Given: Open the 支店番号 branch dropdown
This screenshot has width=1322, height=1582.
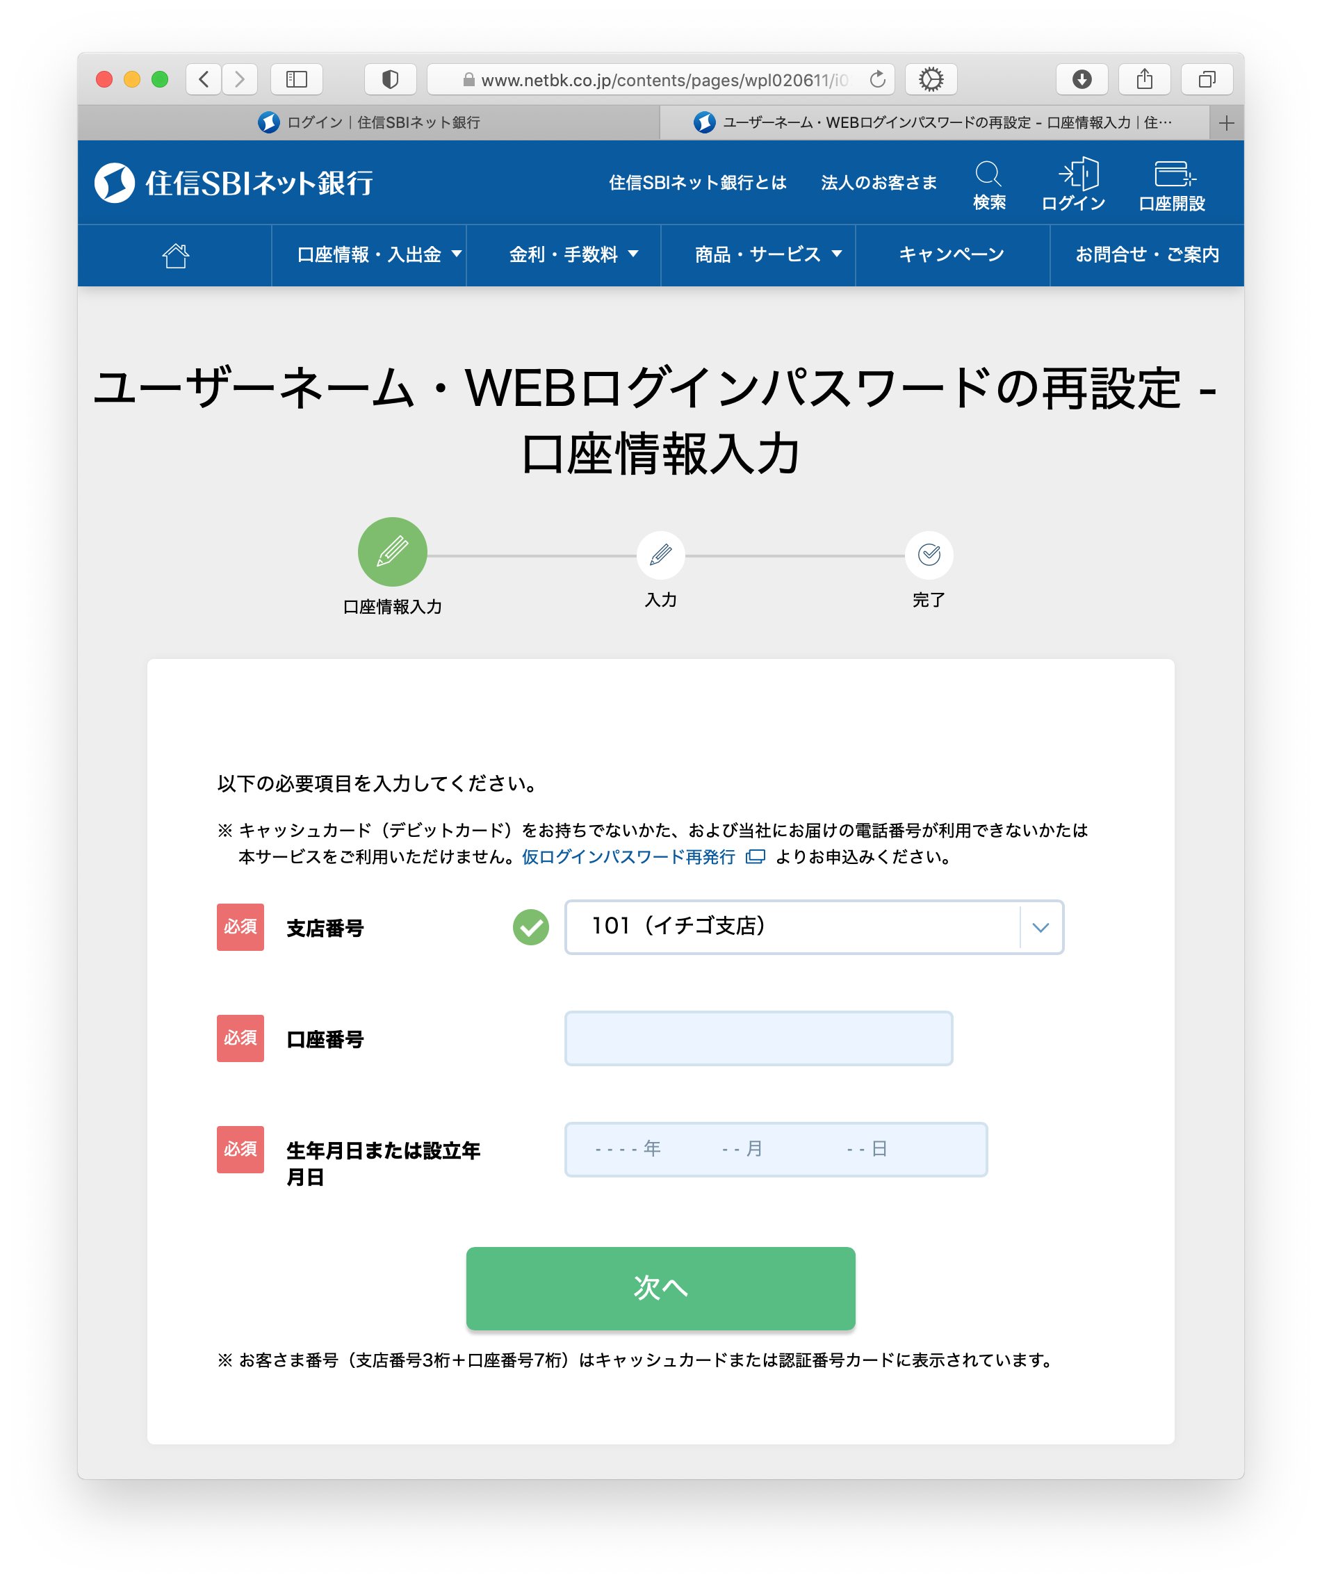Looking at the screenshot, I should coord(813,927).
